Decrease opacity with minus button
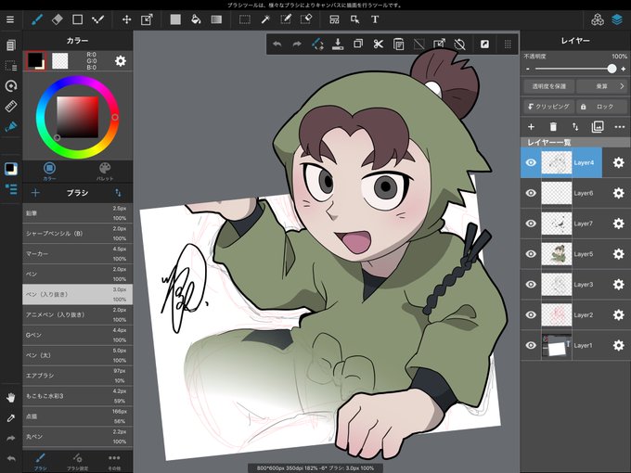Viewport: 631px width, 473px height. [x=528, y=70]
